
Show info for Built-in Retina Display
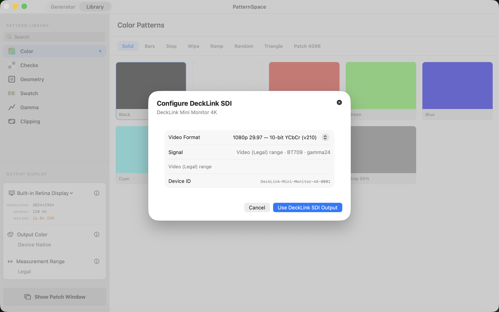tap(97, 193)
